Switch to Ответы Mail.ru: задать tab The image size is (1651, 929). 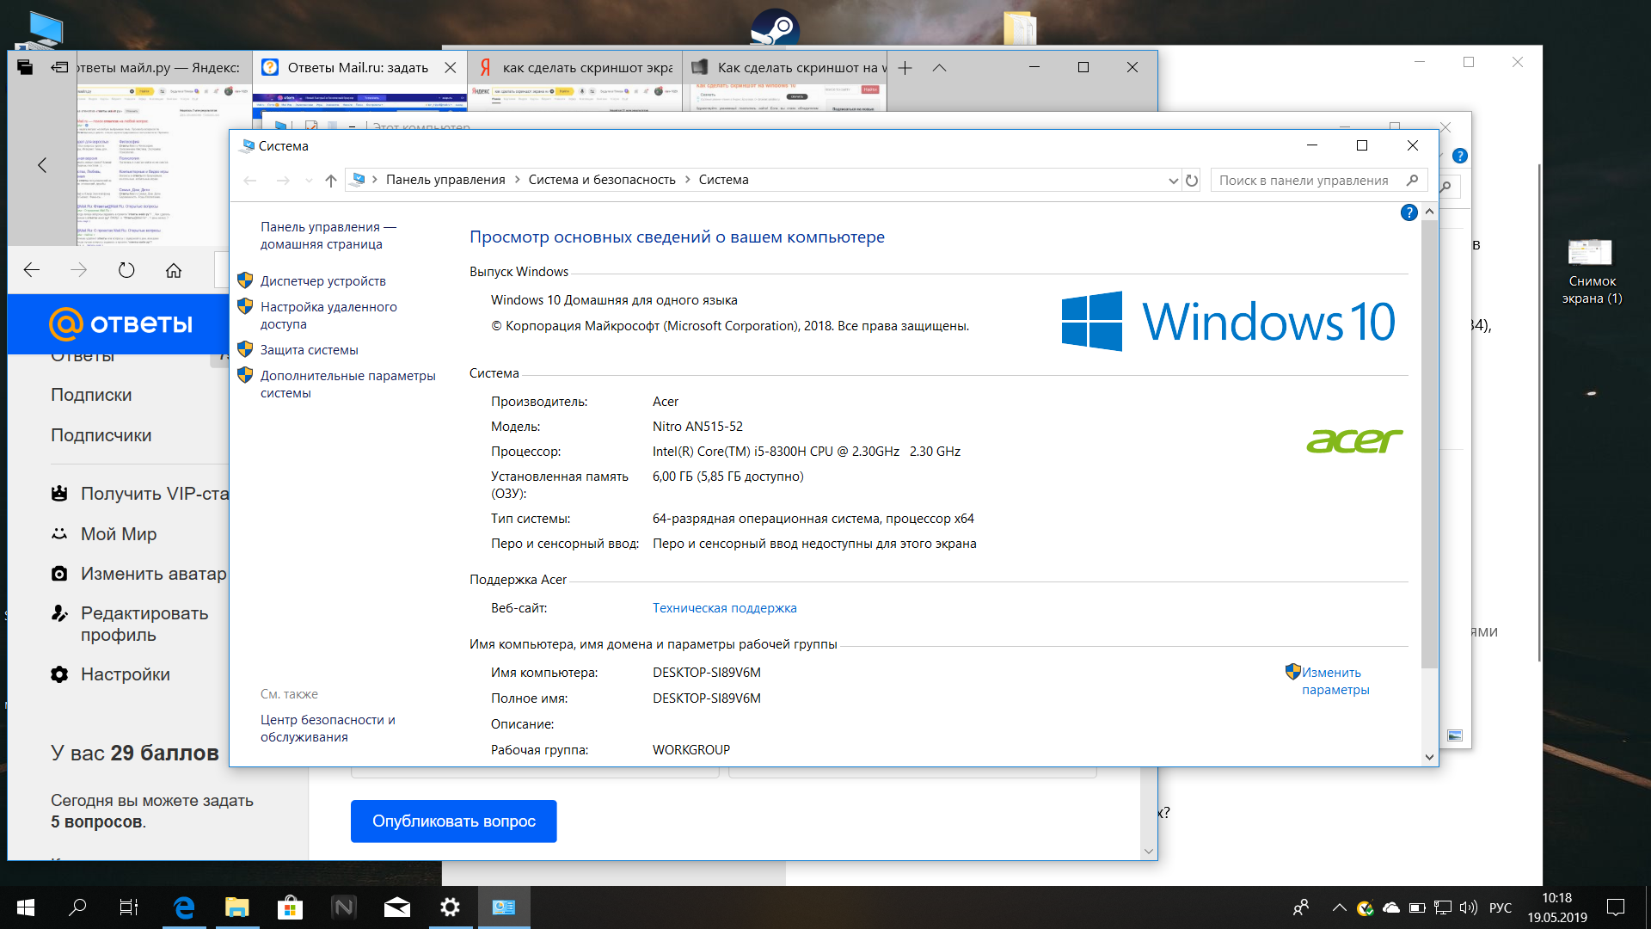click(x=358, y=68)
